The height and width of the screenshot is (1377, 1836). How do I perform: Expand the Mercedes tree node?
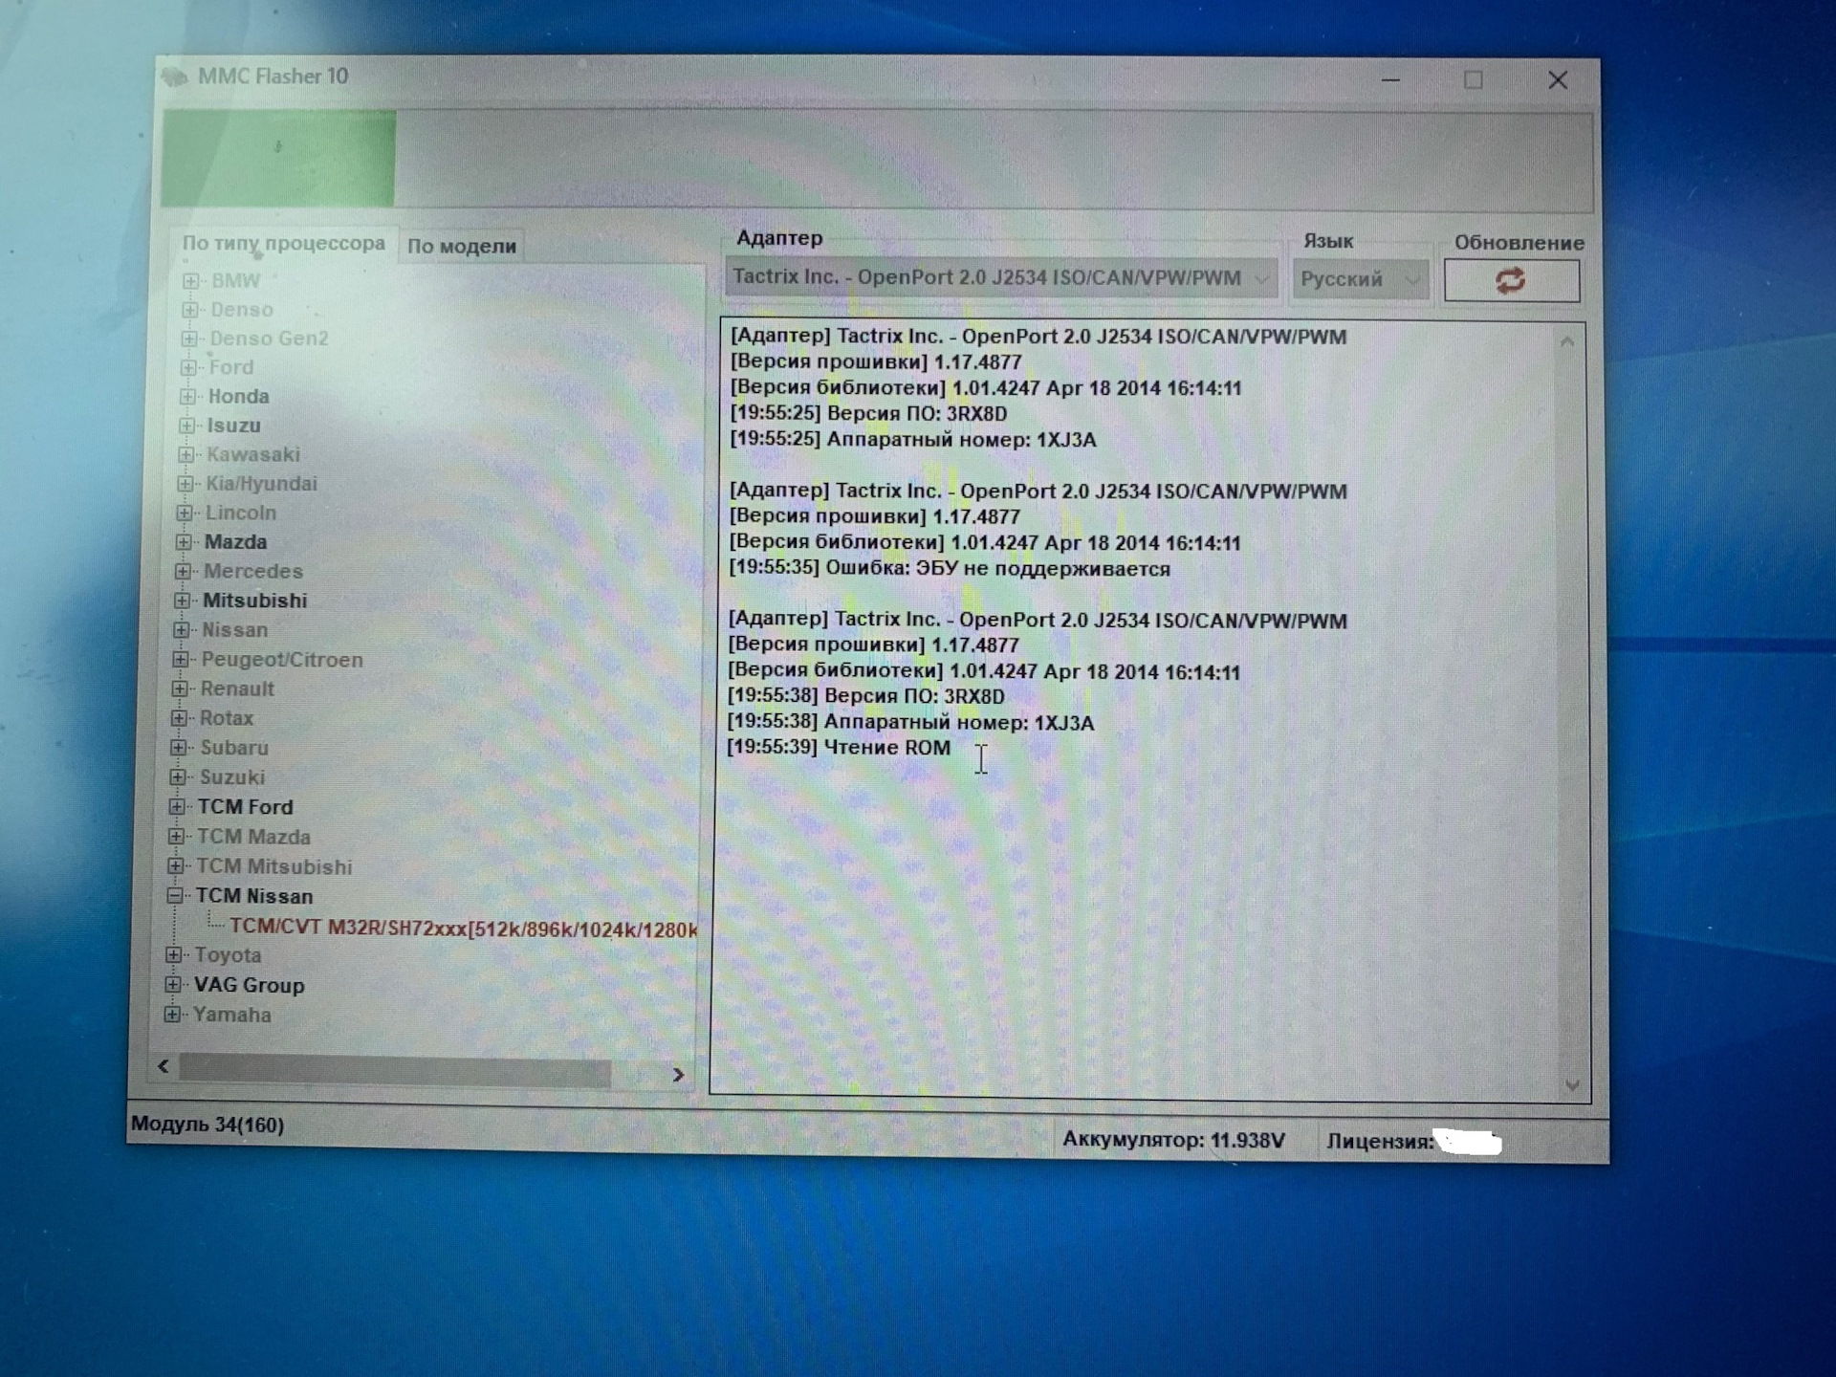click(183, 571)
